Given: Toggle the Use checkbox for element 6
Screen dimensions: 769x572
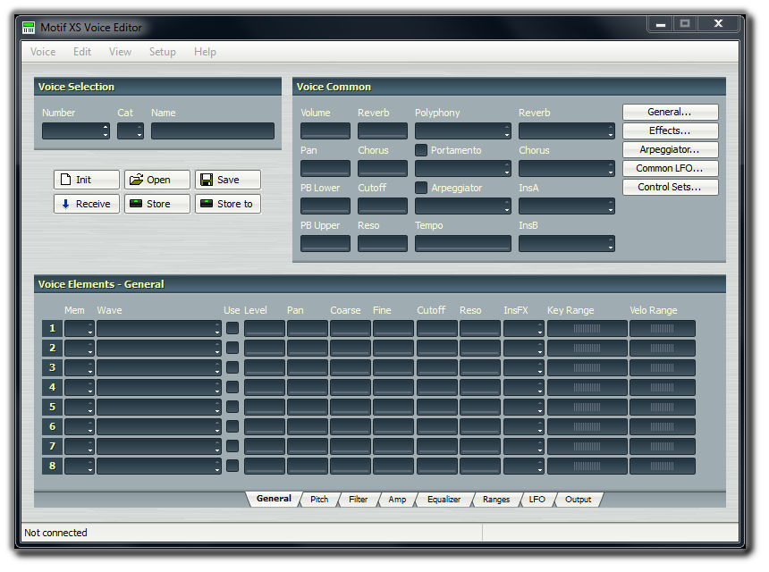Looking at the screenshot, I should 232,426.
